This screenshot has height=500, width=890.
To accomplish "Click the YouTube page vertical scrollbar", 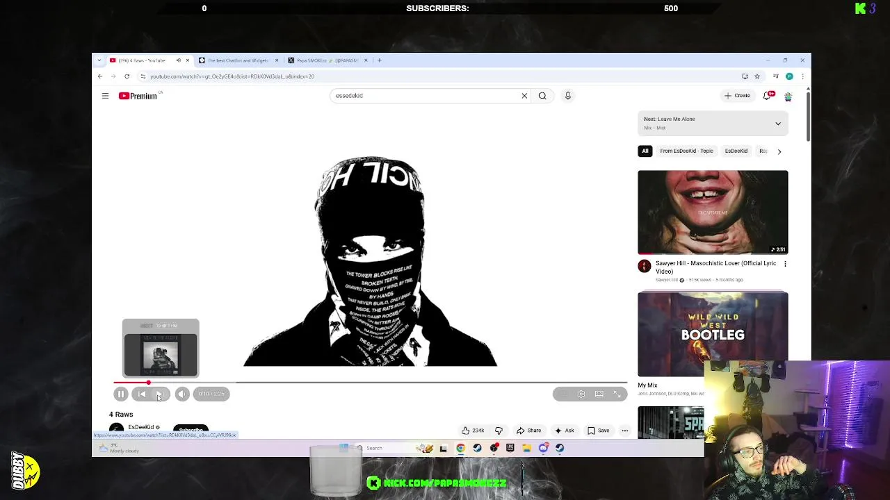I will (808, 116).
